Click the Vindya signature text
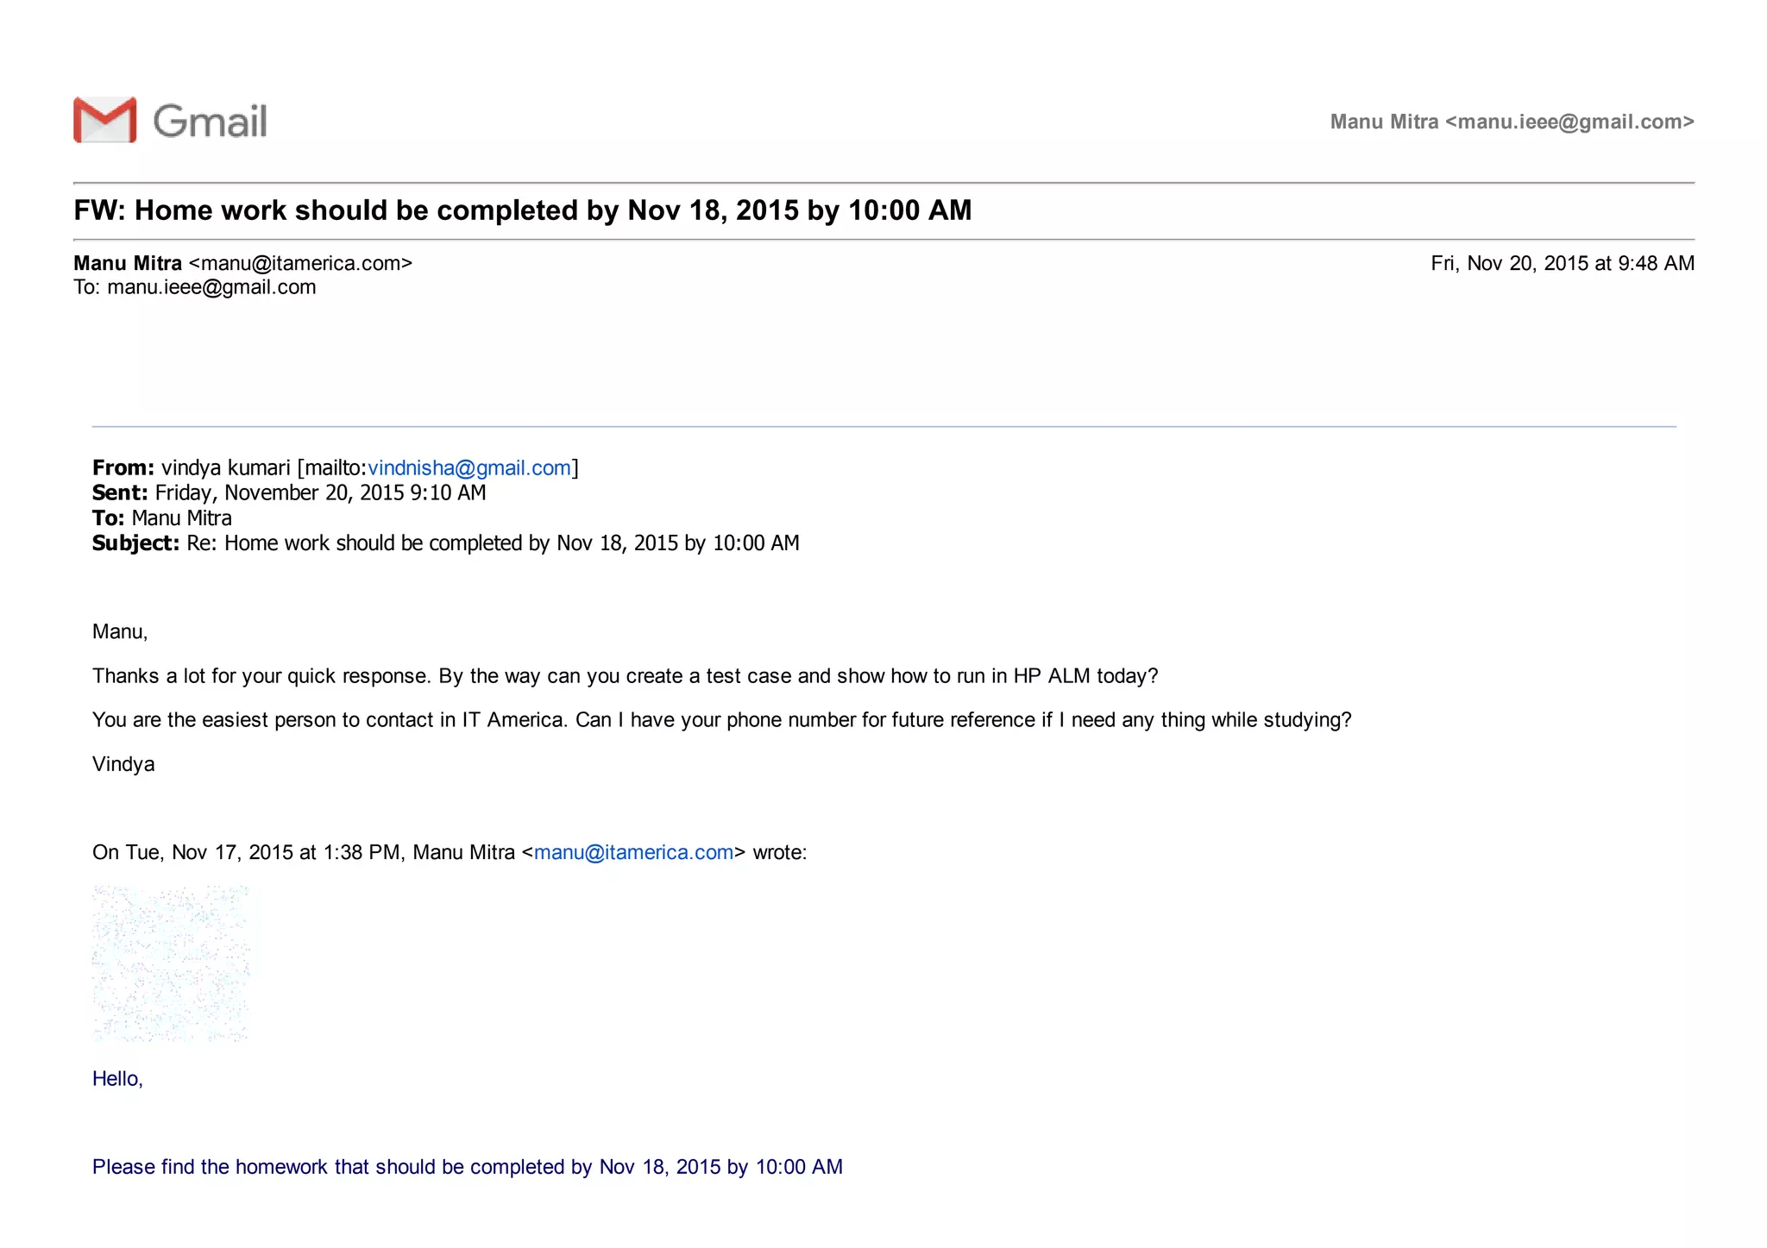Screen dimensions: 1767x1248 pos(123,764)
